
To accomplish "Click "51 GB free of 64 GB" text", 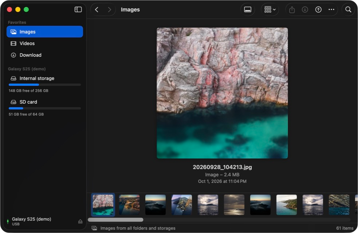I will click(x=26, y=114).
